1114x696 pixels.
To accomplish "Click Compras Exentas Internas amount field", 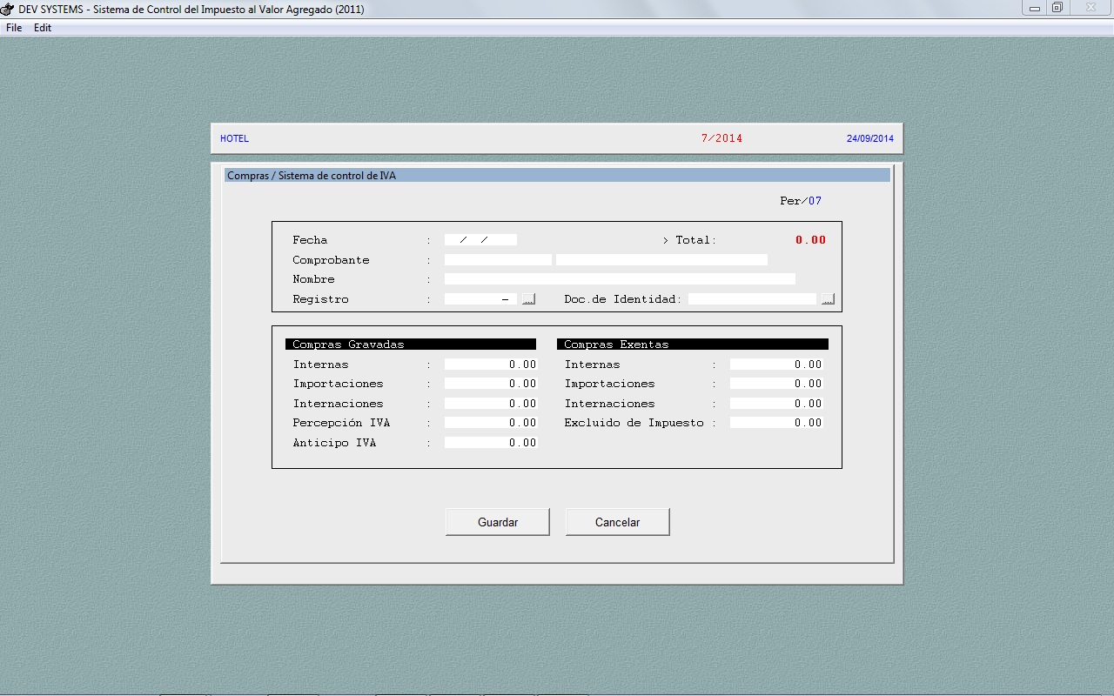I will pyautogui.click(x=776, y=365).
